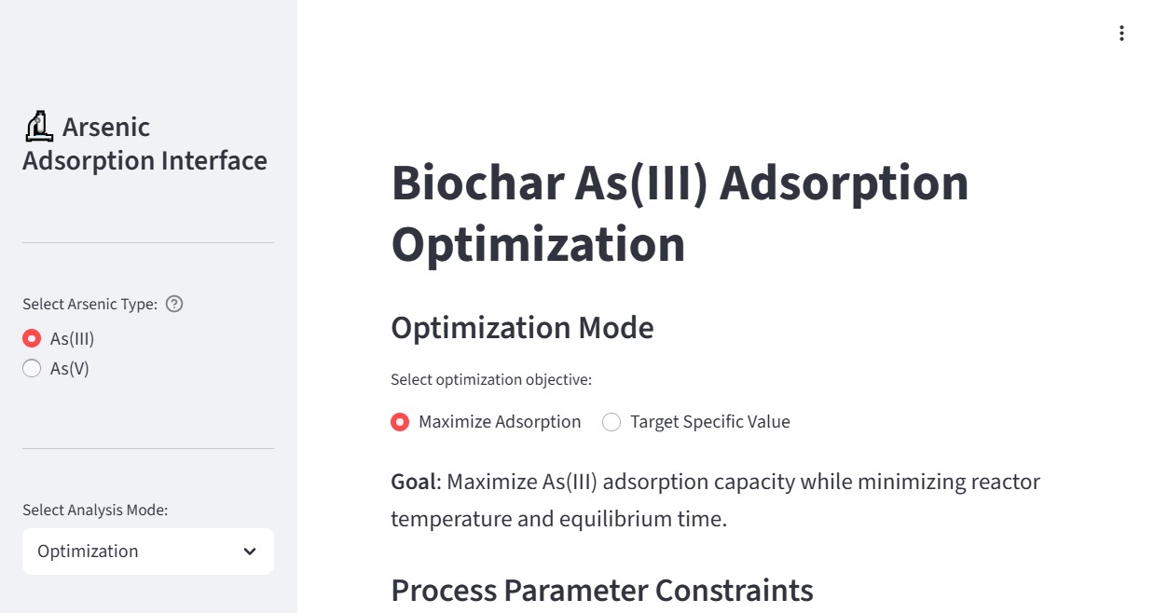This screenshot has width=1154, height=613.
Task: Click the goal description mentioning equilibrium time
Action: [x=715, y=500]
